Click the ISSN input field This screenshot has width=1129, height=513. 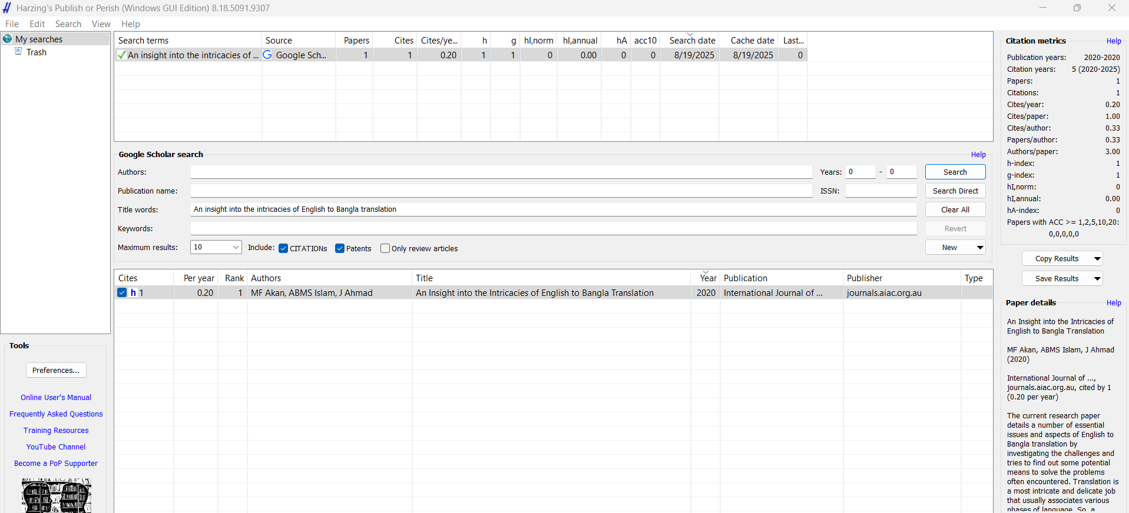pos(881,191)
